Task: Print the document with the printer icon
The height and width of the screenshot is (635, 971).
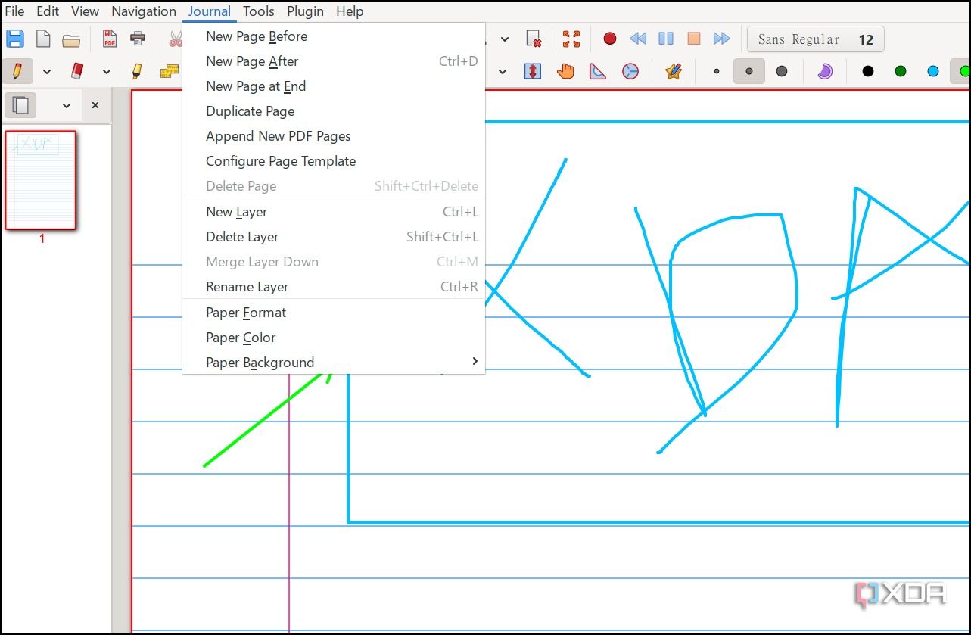Action: coord(138,39)
